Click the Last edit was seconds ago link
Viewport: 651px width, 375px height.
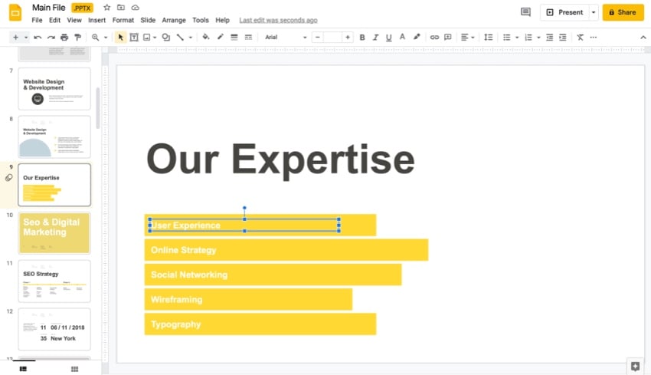click(278, 20)
